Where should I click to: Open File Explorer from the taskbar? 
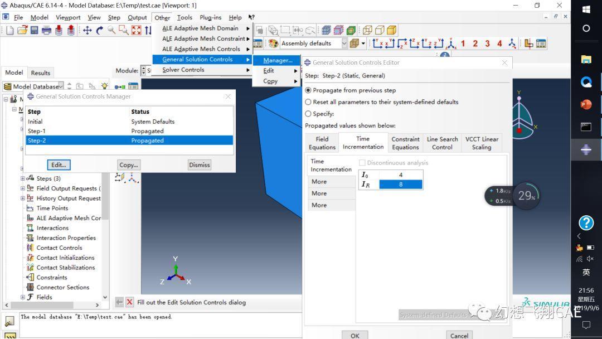tap(586, 59)
